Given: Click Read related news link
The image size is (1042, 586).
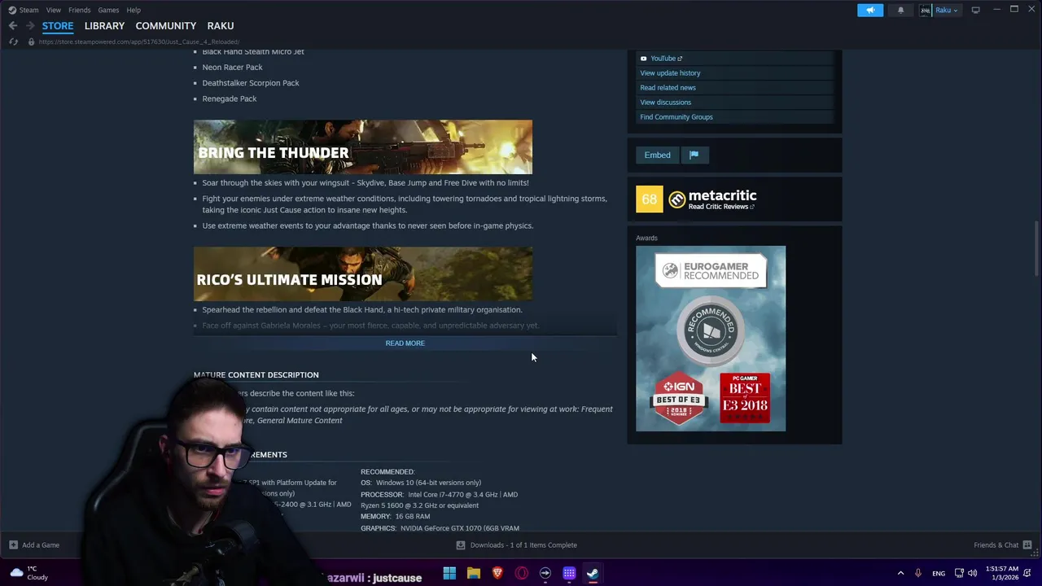Looking at the screenshot, I should tap(668, 88).
